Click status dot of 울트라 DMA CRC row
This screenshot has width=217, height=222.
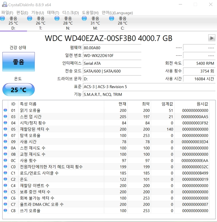tap(5, 204)
